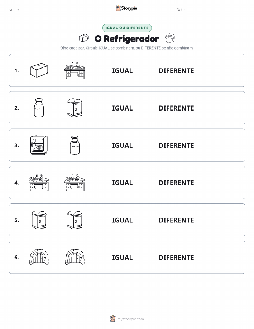Choose IGUAL for question 6
Image resolution: width=254 pixels, height=329 pixels.
(123, 258)
